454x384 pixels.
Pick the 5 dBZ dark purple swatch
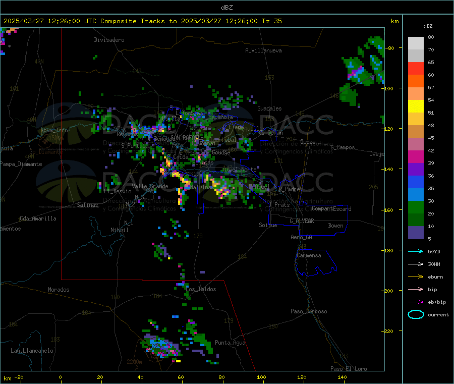point(416,233)
